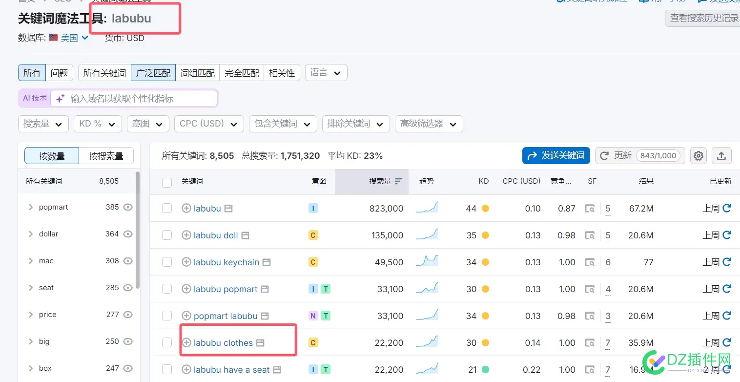This screenshot has width=740, height=382.
Task: Check the select-all checkbox in the table header
Action: click(167, 181)
